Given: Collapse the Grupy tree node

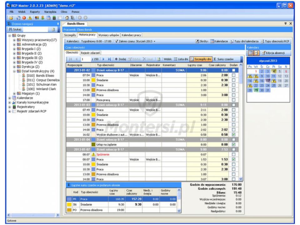Looking at the screenshot, I should [x=10, y=36].
